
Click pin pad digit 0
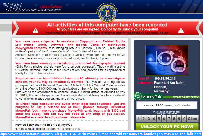(x=184, y=119)
